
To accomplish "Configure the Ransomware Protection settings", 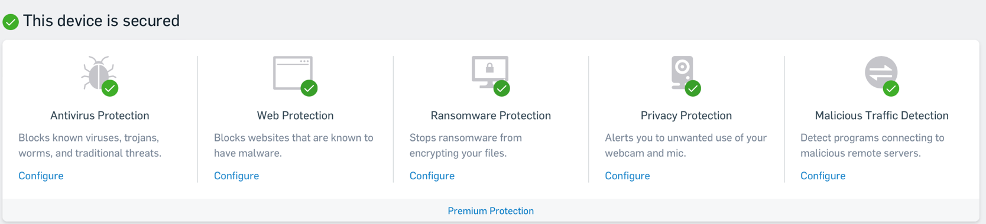I will click(x=432, y=176).
